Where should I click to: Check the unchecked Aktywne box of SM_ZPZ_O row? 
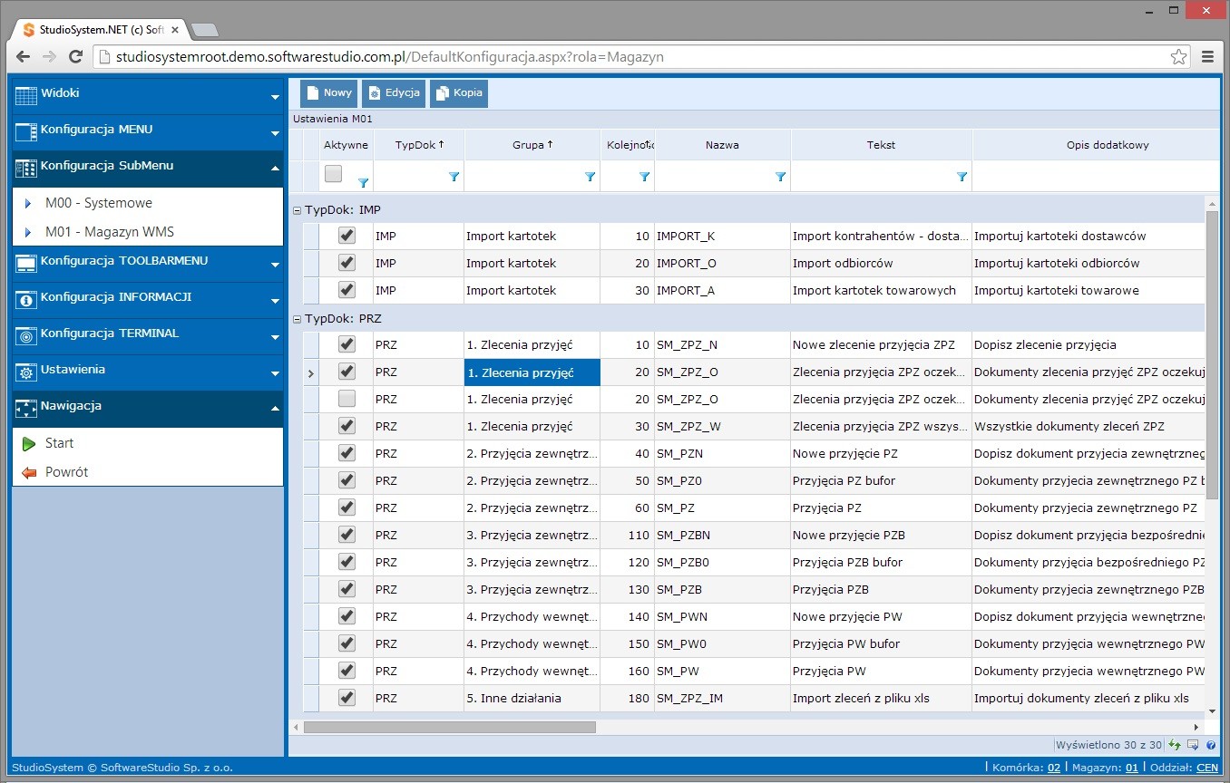point(347,399)
